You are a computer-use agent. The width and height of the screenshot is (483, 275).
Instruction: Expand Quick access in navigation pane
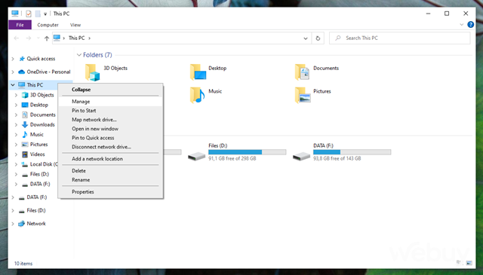coord(13,59)
